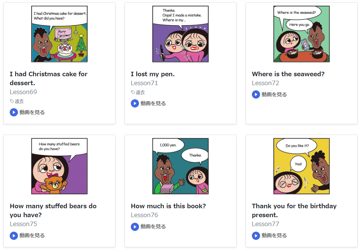
Task: Click the 1,000 yen book comic image
Action: click(180, 166)
